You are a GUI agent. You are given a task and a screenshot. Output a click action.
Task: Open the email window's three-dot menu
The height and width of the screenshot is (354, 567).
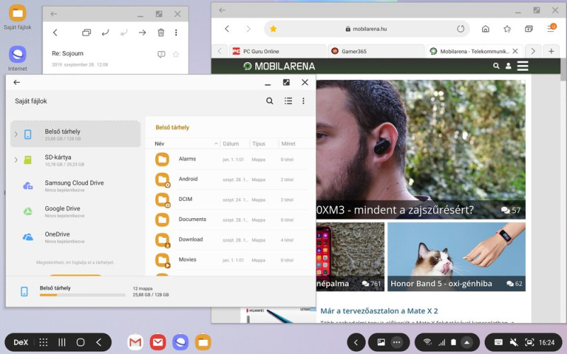pos(176,33)
